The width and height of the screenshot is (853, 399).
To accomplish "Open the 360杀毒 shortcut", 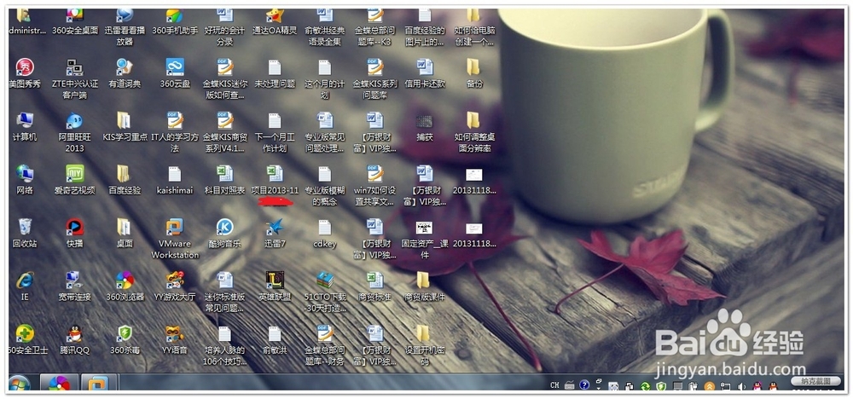I will (x=125, y=340).
